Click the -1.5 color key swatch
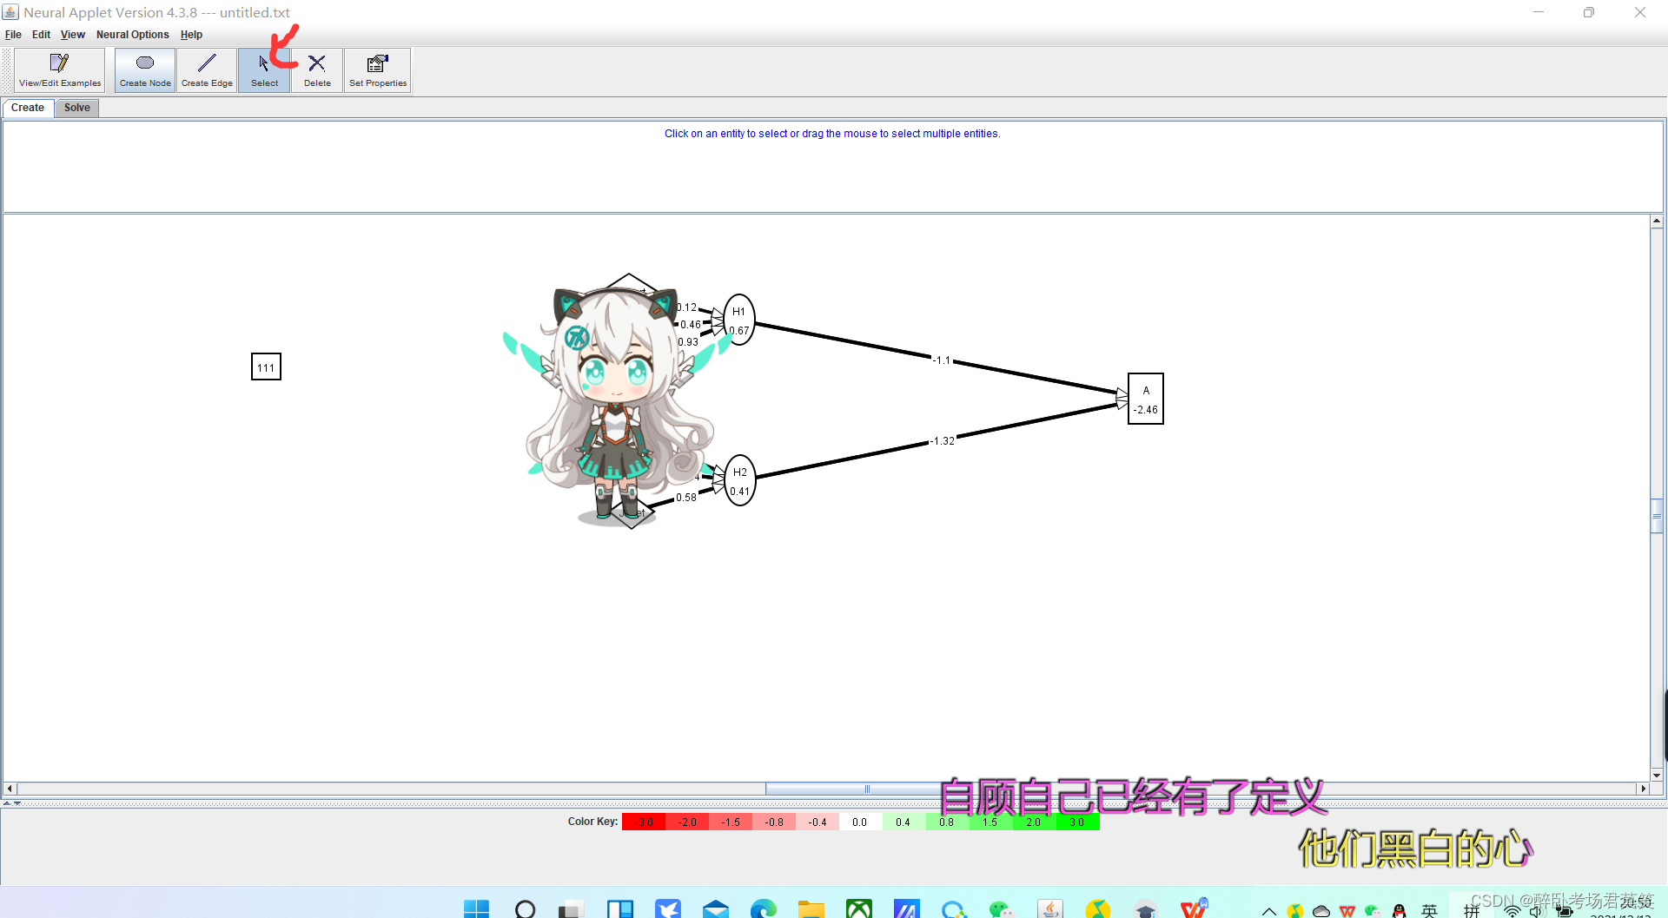 point(731,822)
